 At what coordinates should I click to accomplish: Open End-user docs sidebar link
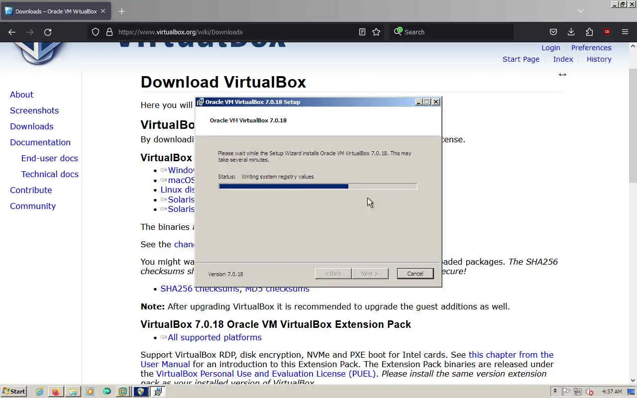[50, 158]
